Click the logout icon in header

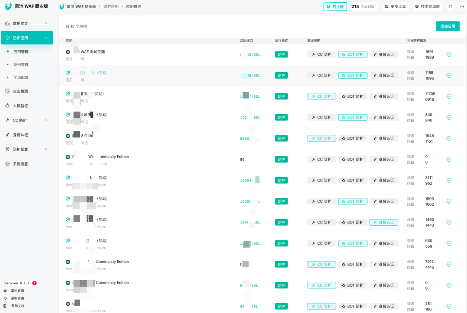[462, 6]
